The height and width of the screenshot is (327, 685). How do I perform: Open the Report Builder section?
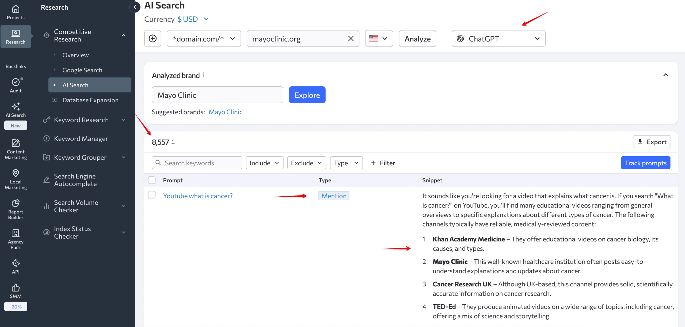tap(16, 210)
